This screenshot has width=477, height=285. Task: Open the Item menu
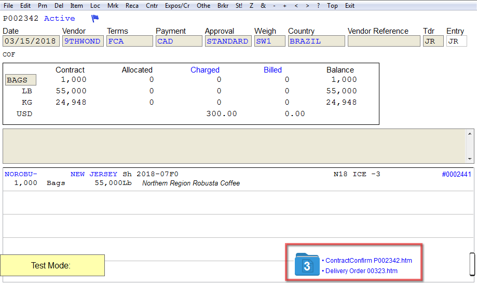coord(76,6)
